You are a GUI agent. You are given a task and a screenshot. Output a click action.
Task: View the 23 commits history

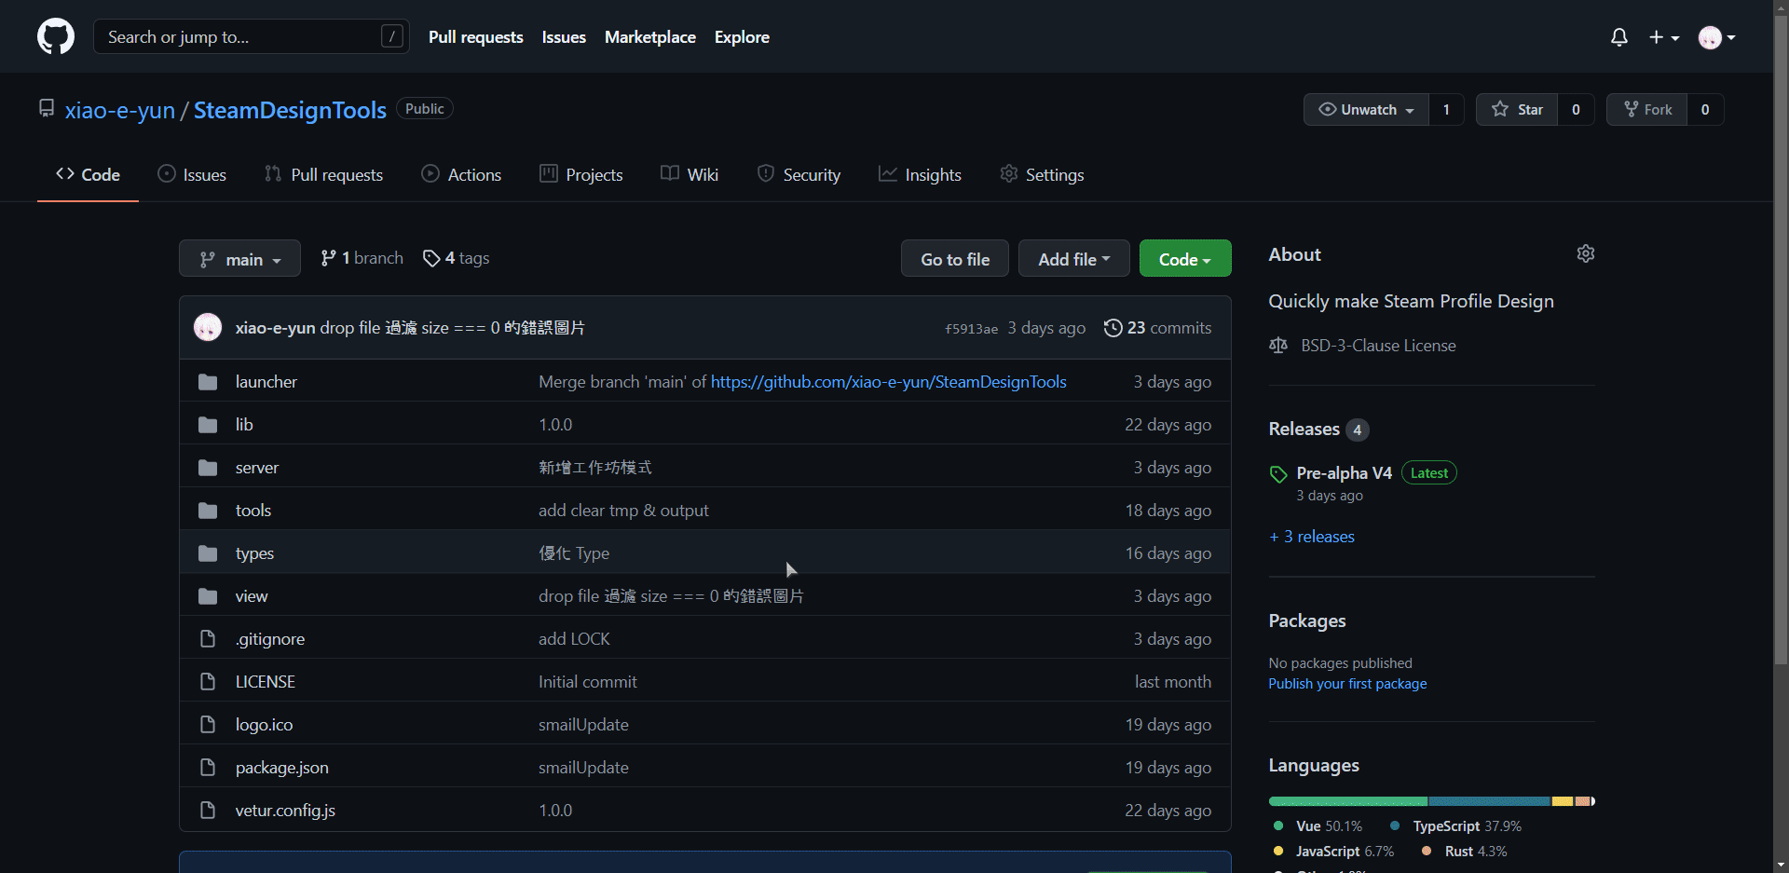click(x=1157, y=327)
